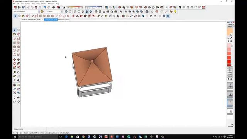
Task: Toggle Back Edges style
Action: click(70, 12)
